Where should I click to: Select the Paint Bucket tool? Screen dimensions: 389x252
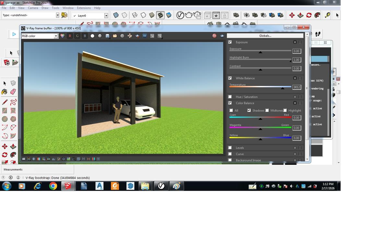click(5, 92)
